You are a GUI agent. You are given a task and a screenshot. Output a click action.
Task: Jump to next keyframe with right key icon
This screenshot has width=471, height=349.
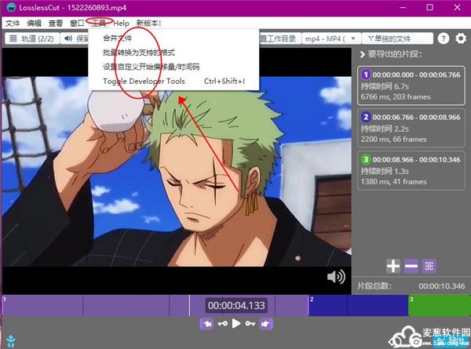[x=250, y=323]
